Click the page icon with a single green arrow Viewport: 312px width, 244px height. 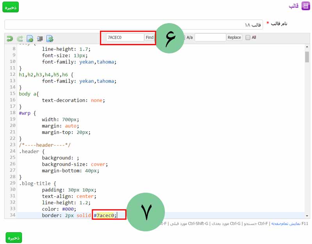pos(30,39)
